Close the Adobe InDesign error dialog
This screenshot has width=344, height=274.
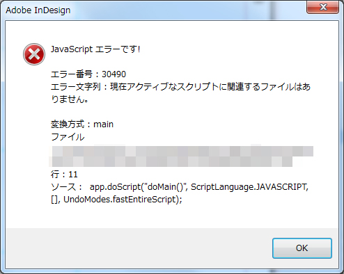[x=322, y=7]
